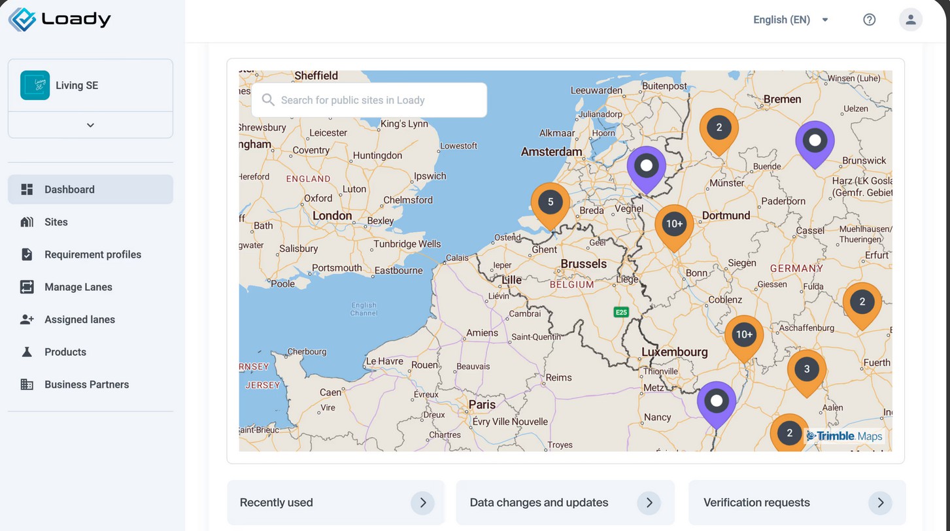Open the Manage Lanes menu item
This screenshot has height=531, width=950.
(78, 287)
